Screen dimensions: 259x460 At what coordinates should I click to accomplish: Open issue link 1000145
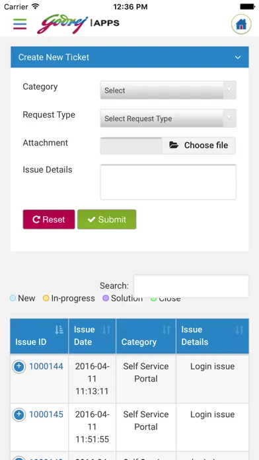click(46, 414)
